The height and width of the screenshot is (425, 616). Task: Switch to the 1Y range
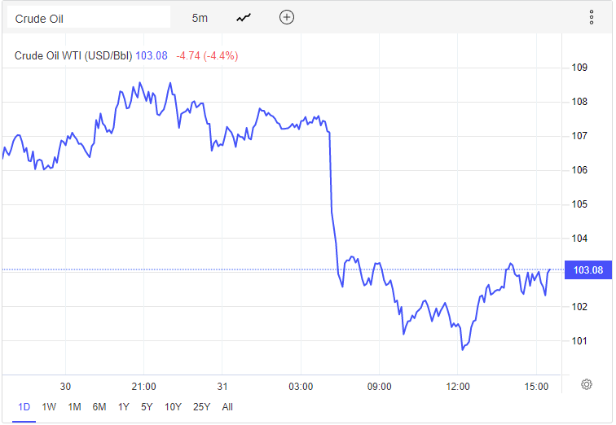coord(124,406)
